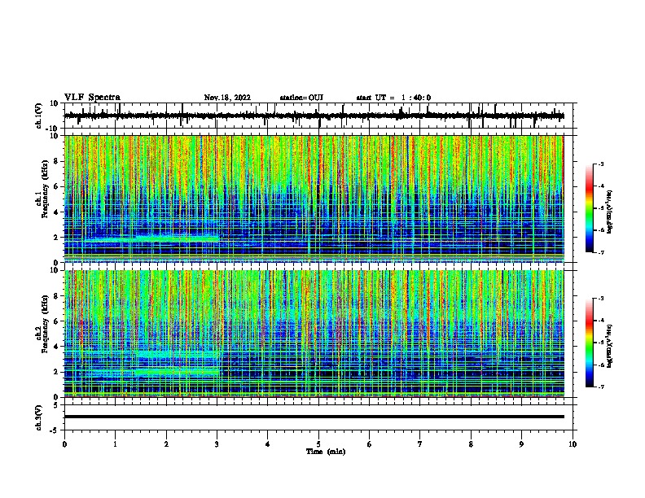Click the '8' kHz tick on ch.1 spectrogram
Viewport: 645px width, 498px height.
[x=57, y=161]
